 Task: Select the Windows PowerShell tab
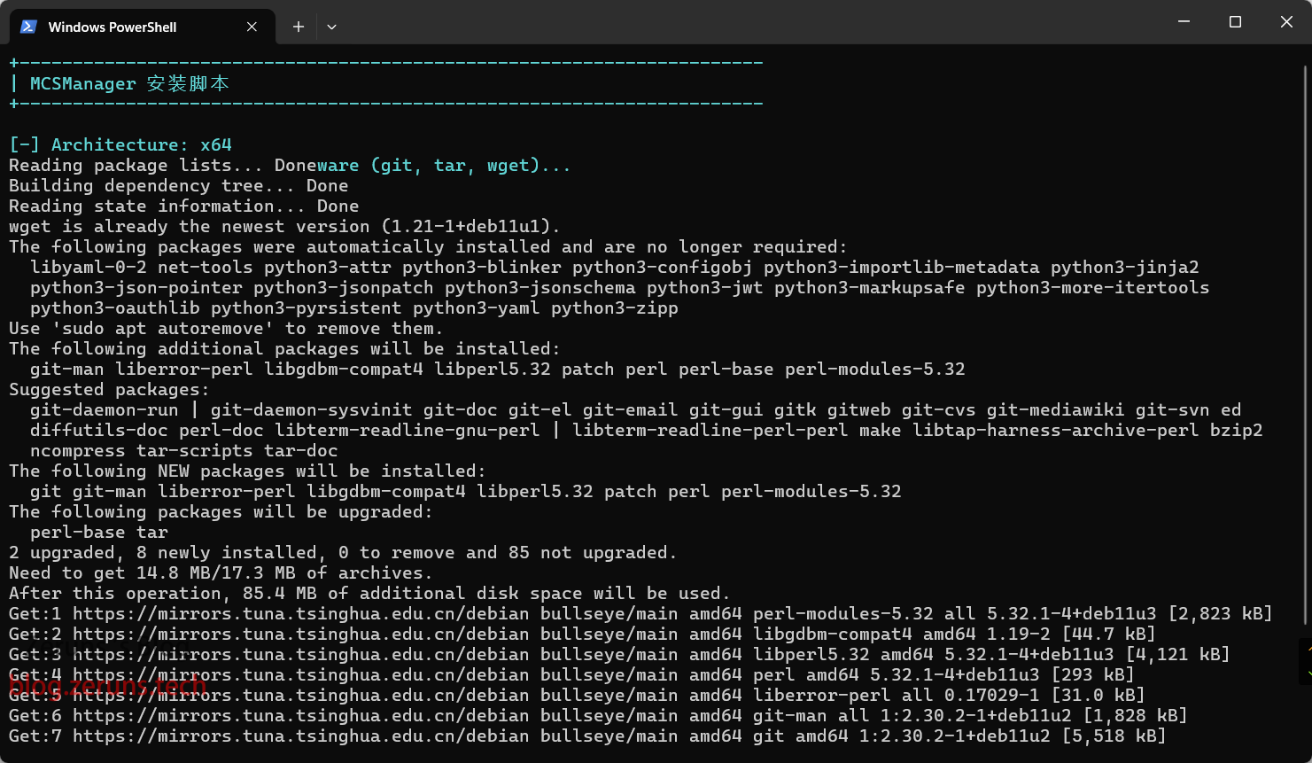tap(142, 27)
